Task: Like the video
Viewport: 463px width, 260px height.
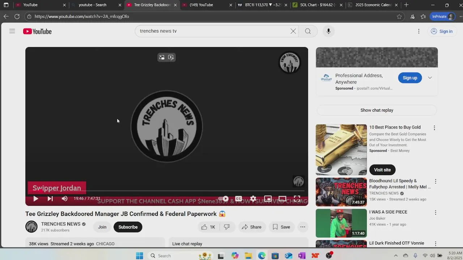Action: [208, 227]
